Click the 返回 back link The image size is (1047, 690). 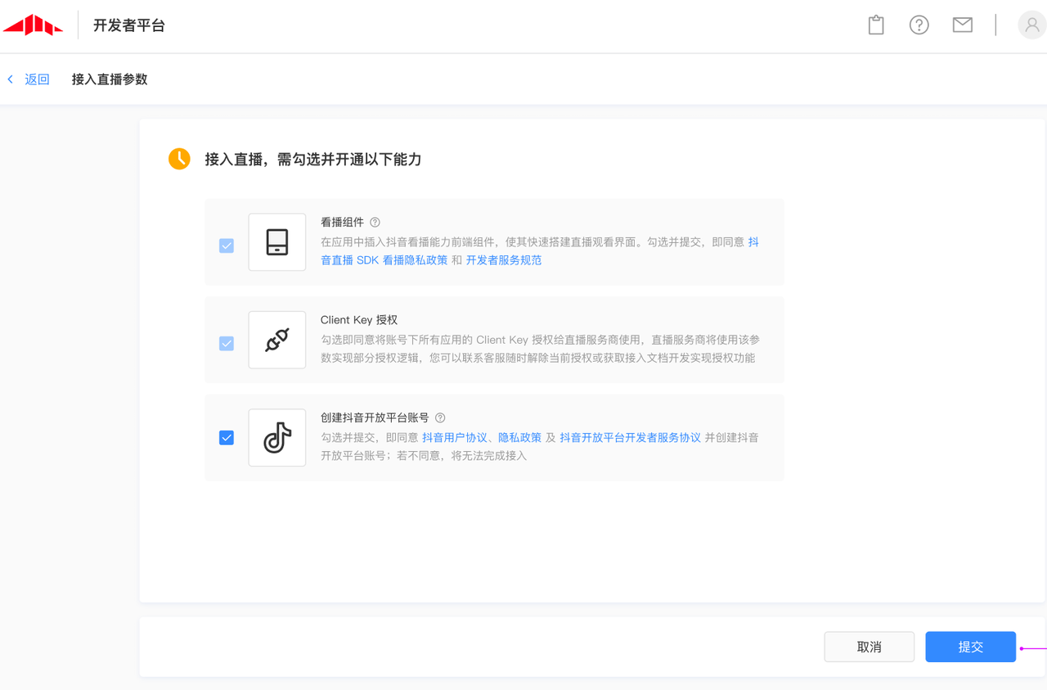tap(37, 79)
